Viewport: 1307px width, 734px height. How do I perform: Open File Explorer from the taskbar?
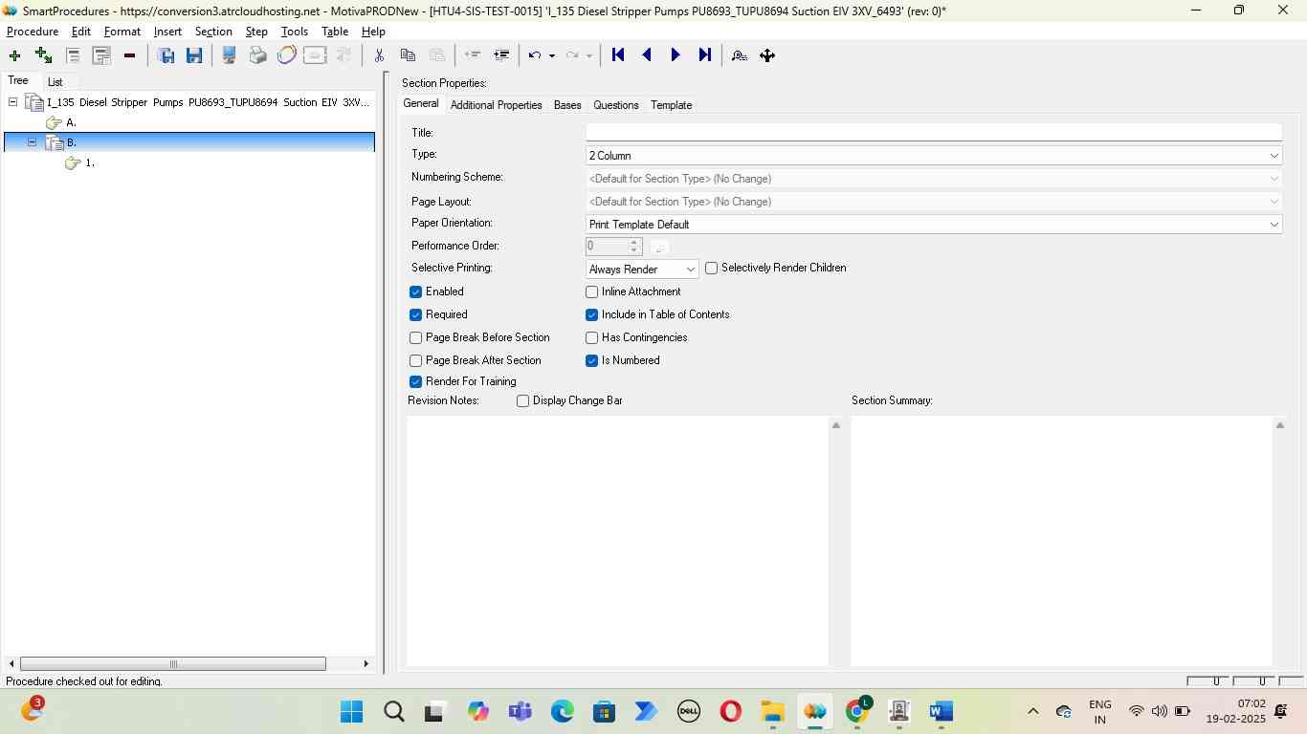pos(772,711)
